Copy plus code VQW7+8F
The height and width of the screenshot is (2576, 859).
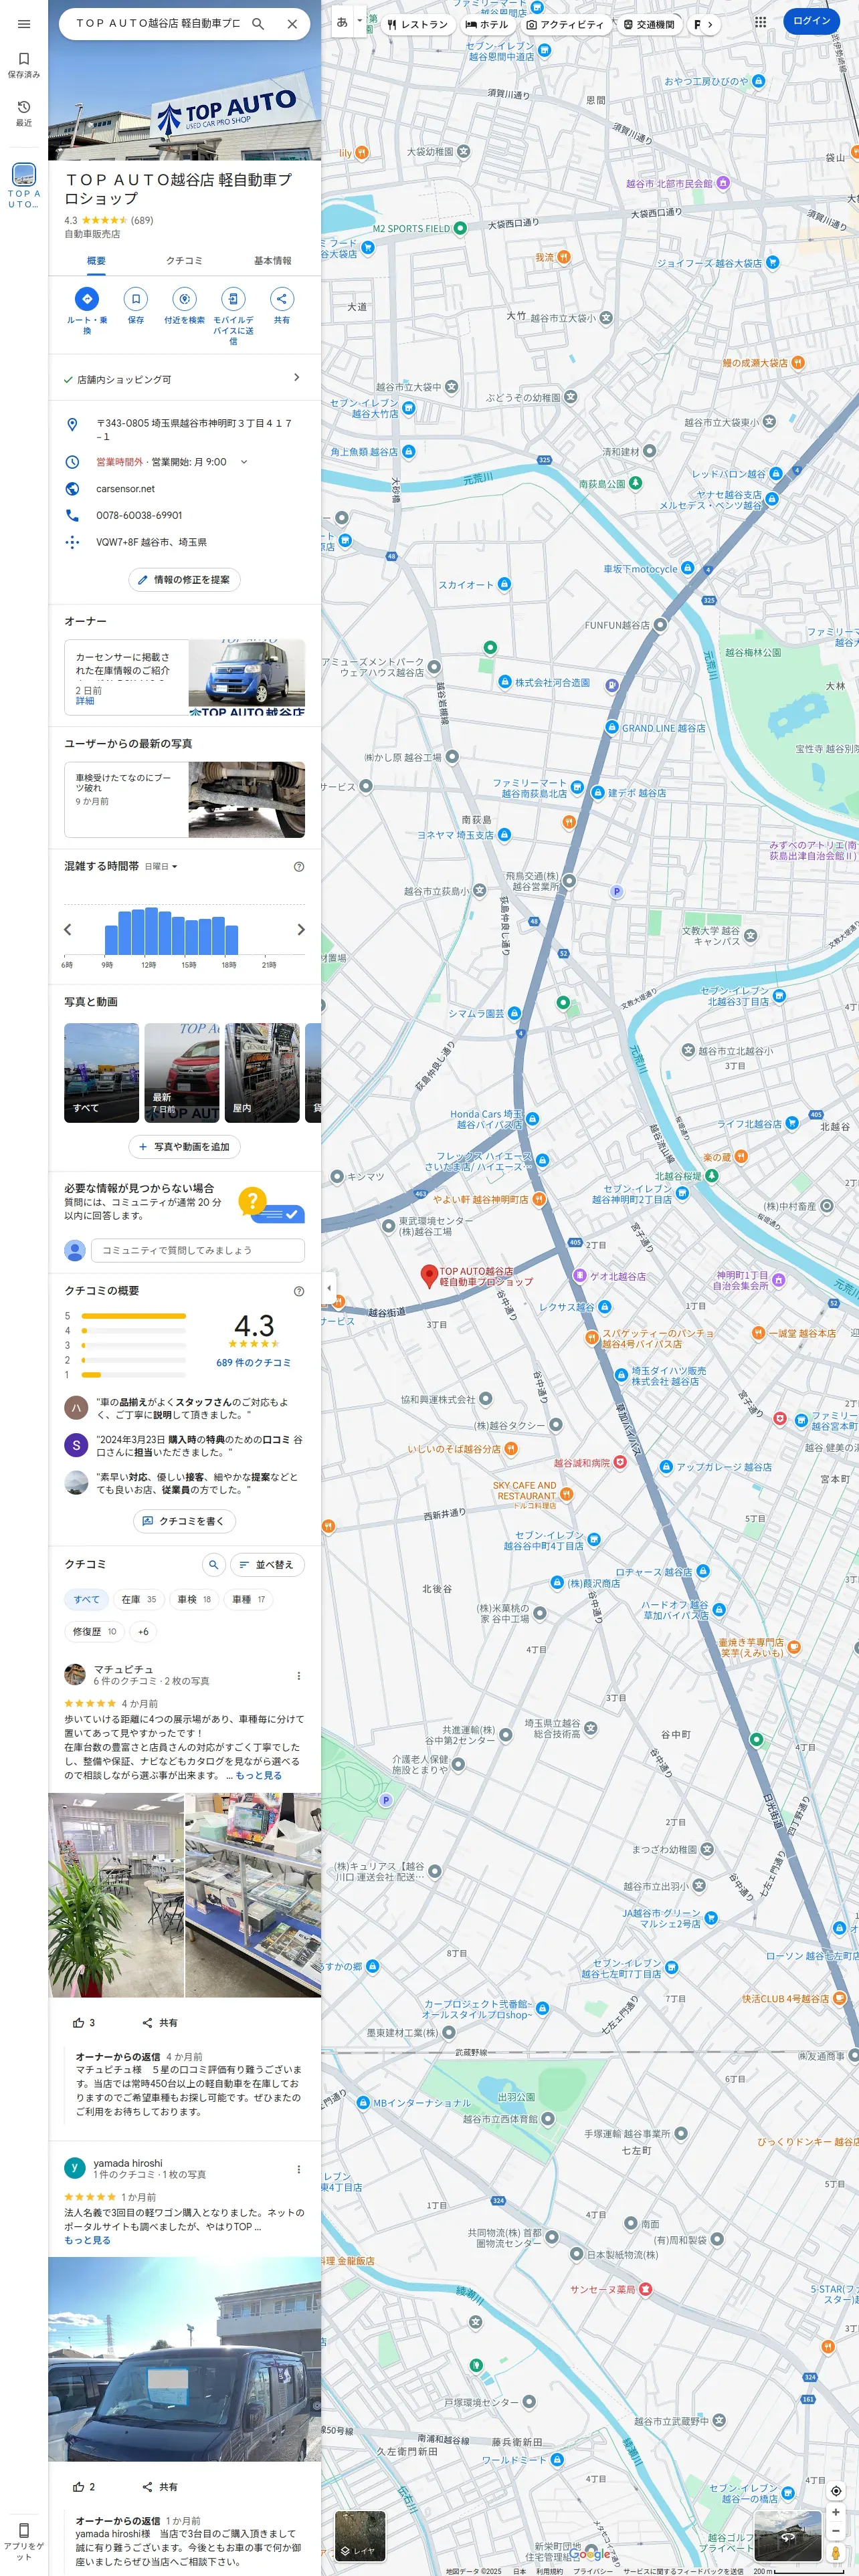pyautogui.click(x=185, y=542)
